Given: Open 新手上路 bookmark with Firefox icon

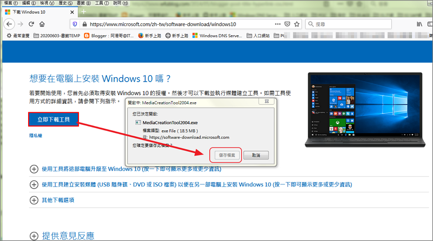Looking at the screenshot, I should (x=149, y=36).
